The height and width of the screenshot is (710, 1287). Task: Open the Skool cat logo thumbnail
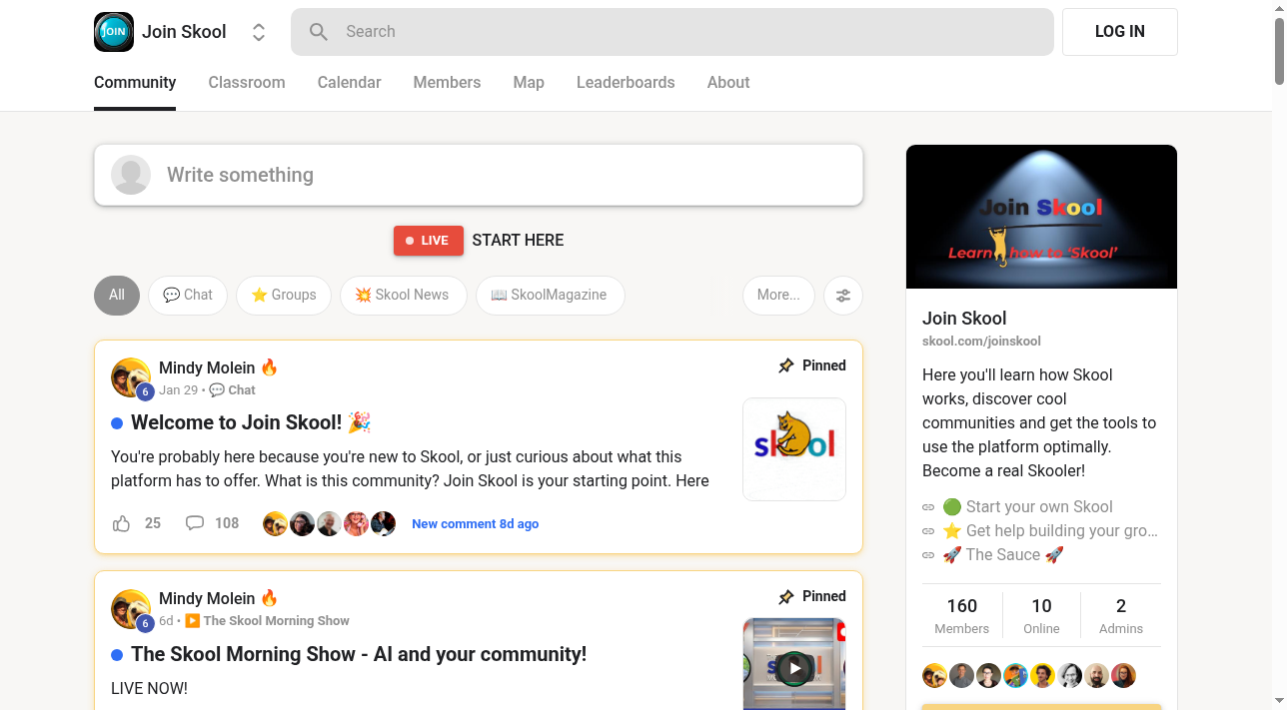[x=794, y=449]
